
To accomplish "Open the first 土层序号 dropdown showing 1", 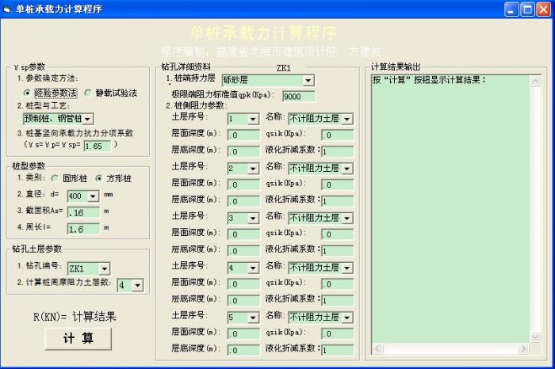I will point(253,119).
